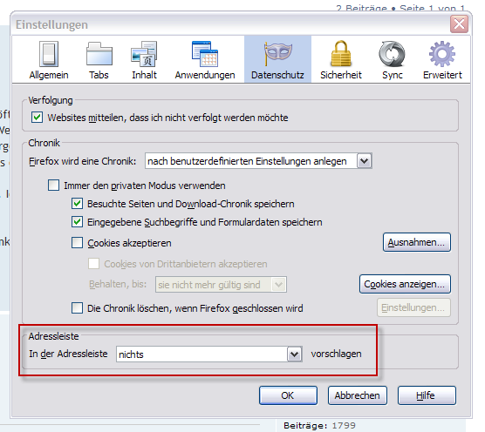Click the 'Chronik' group heading text

(44, 143)
